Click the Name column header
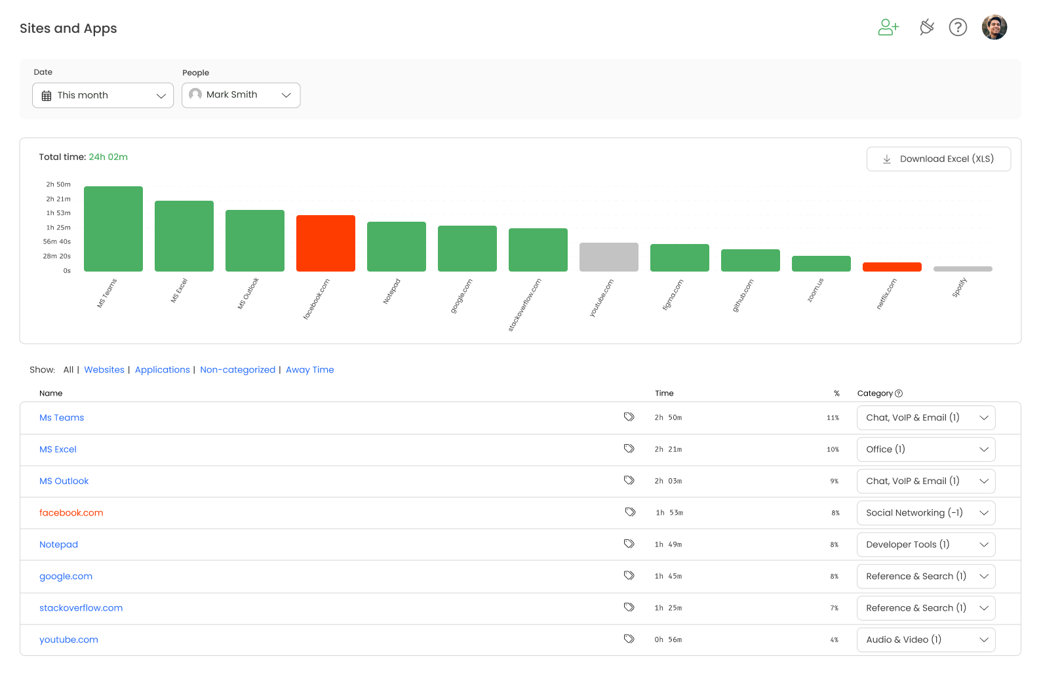 50,394
